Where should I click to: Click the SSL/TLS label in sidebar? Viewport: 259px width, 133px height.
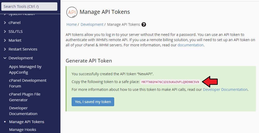[x=16, y=31]
